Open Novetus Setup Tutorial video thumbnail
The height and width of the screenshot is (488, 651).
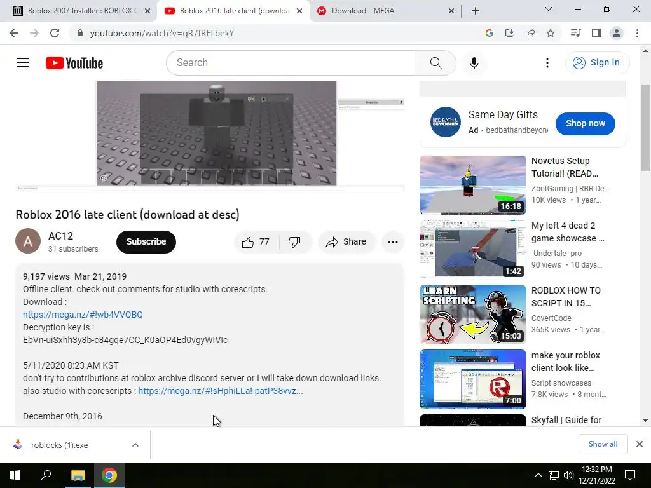(x=473, y=186)
